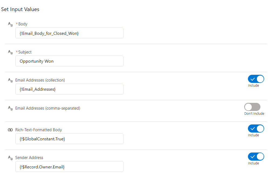Toggle off Include for Rich-Text-Formatted Body
This screenshot has height=176, width=272.
click(256, 128)
